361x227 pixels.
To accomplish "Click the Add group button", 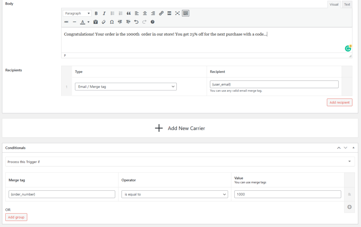I will pyautogui.click(x=16, y=217).
